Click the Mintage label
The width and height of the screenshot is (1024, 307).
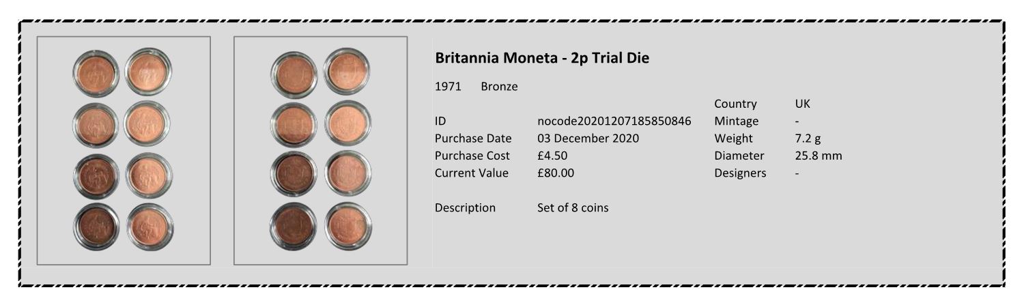pos(737,121)
